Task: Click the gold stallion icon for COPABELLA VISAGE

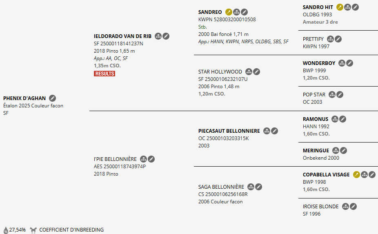Action: (x=356, y=175)
